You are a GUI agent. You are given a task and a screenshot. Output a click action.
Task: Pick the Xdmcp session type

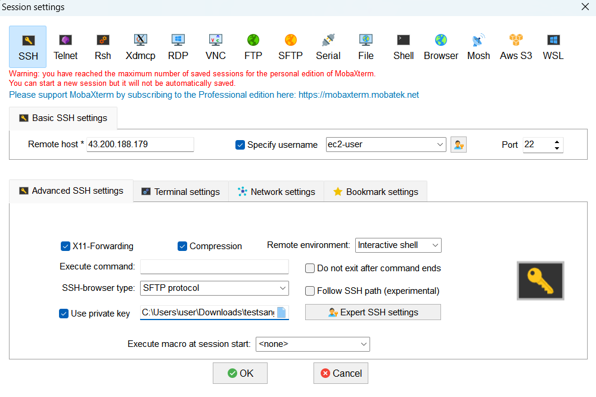pos(140,46)
